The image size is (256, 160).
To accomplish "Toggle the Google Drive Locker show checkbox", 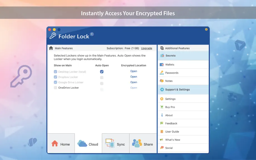I will tap(56, 82).
